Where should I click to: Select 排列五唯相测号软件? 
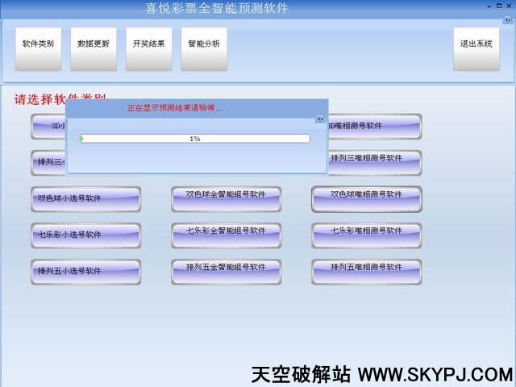coord(366,267)
